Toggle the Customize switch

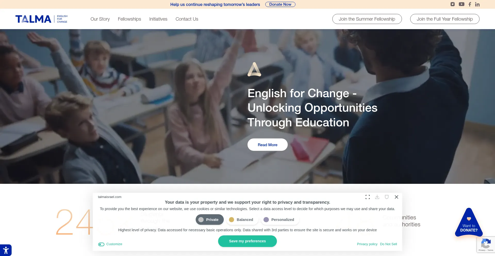pos(101,244)
